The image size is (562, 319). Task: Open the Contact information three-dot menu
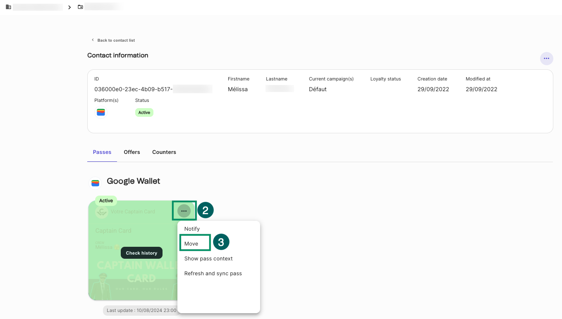[x=546, y=59]
